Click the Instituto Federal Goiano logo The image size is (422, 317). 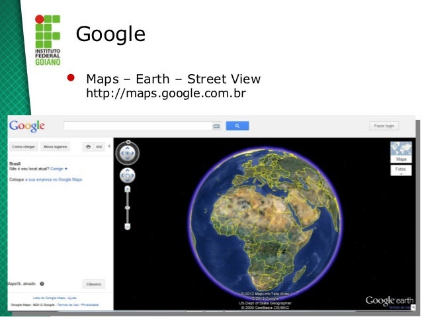(48, 40)
